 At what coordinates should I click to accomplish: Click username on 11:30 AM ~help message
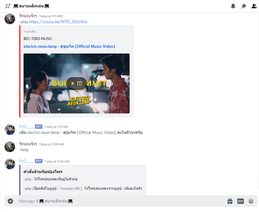coord(28,144)
